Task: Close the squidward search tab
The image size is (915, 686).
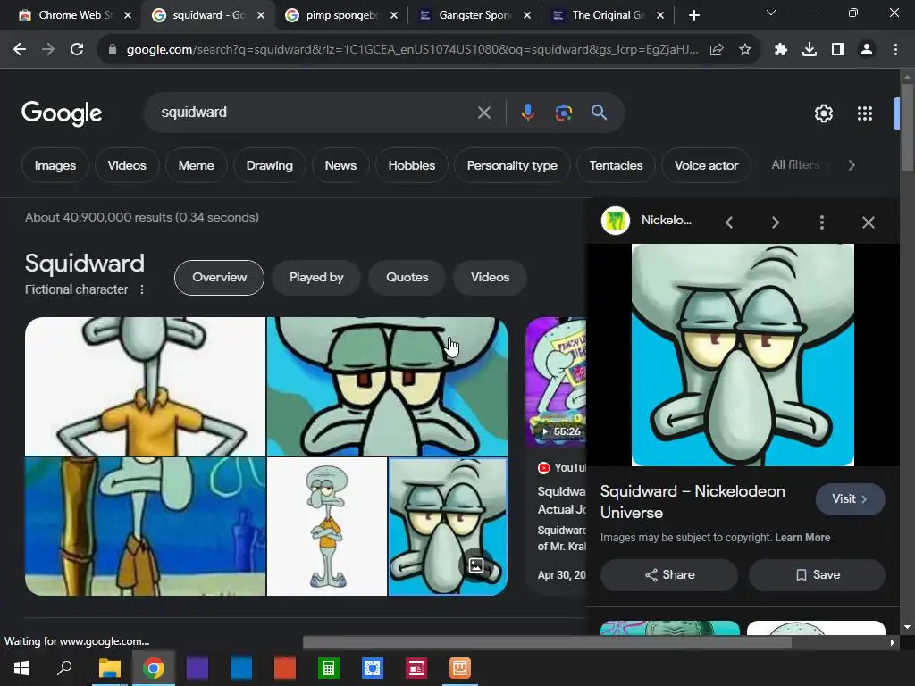Action: [261, 16]
